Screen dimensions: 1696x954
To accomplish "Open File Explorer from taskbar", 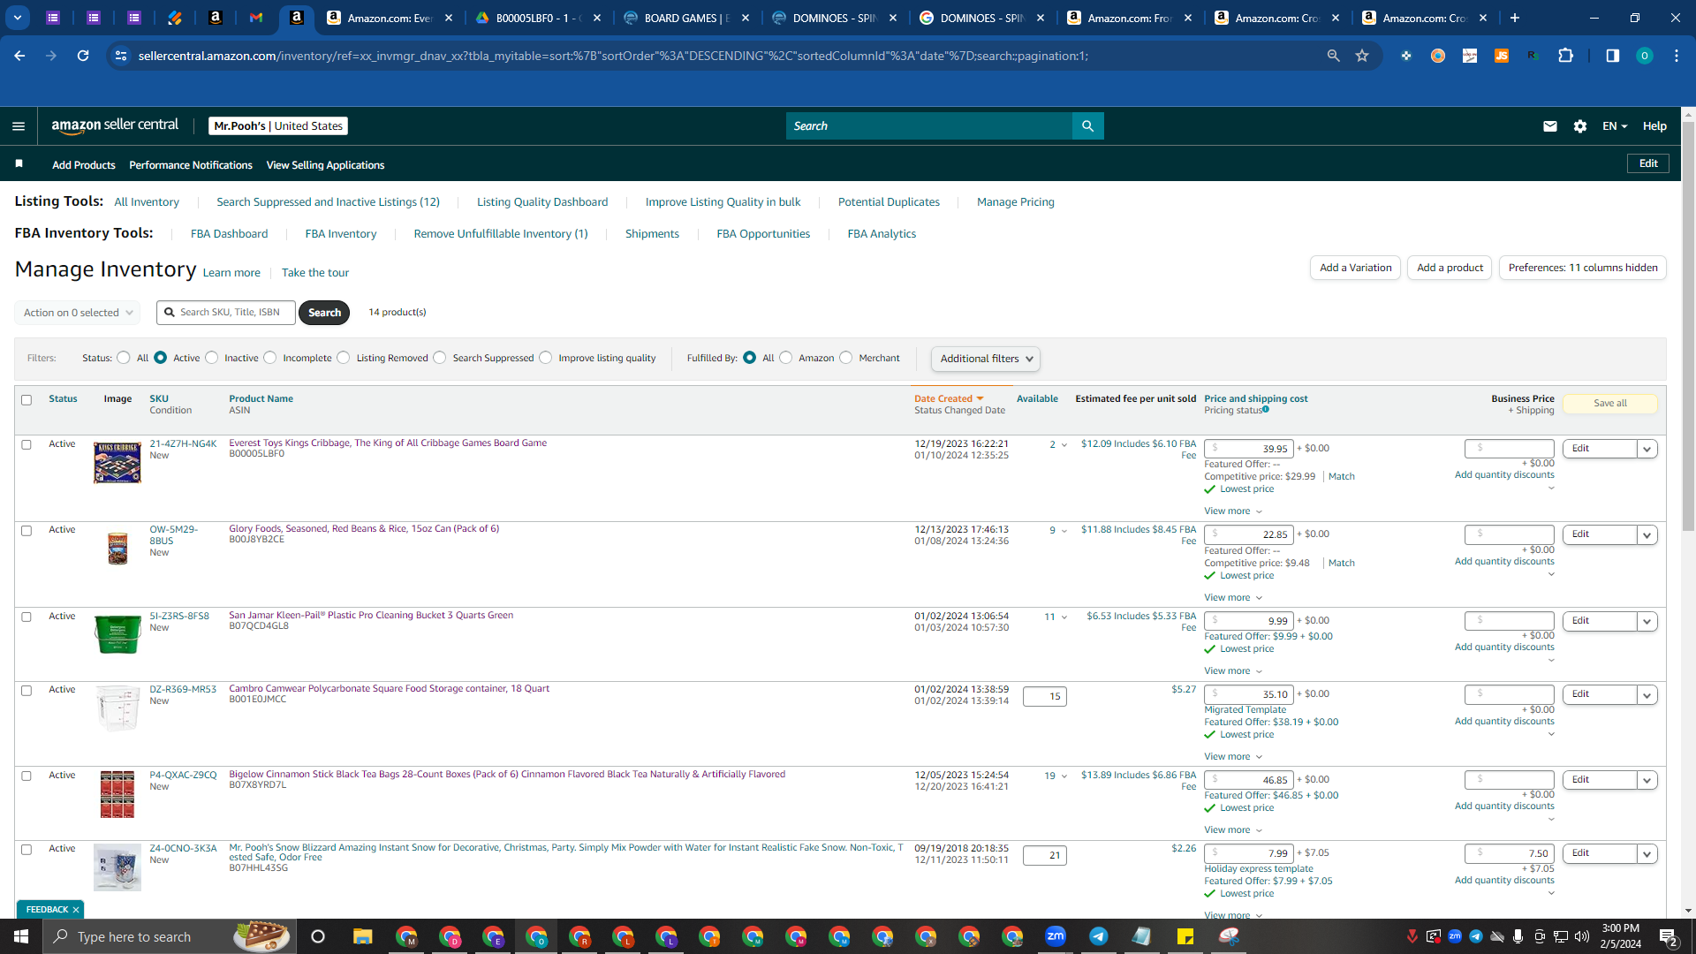I will (x=362, y=936).
